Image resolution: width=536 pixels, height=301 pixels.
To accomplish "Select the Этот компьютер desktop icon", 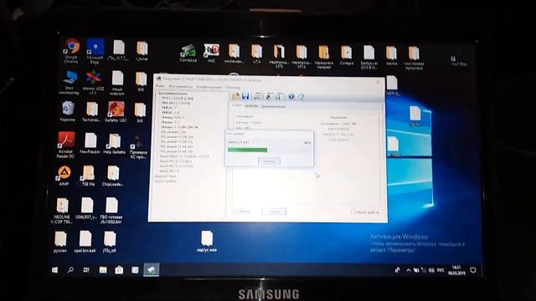I will point(70,82).
